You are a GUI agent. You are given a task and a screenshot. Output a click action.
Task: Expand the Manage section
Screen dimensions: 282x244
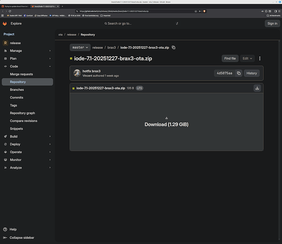coord(27,51)
